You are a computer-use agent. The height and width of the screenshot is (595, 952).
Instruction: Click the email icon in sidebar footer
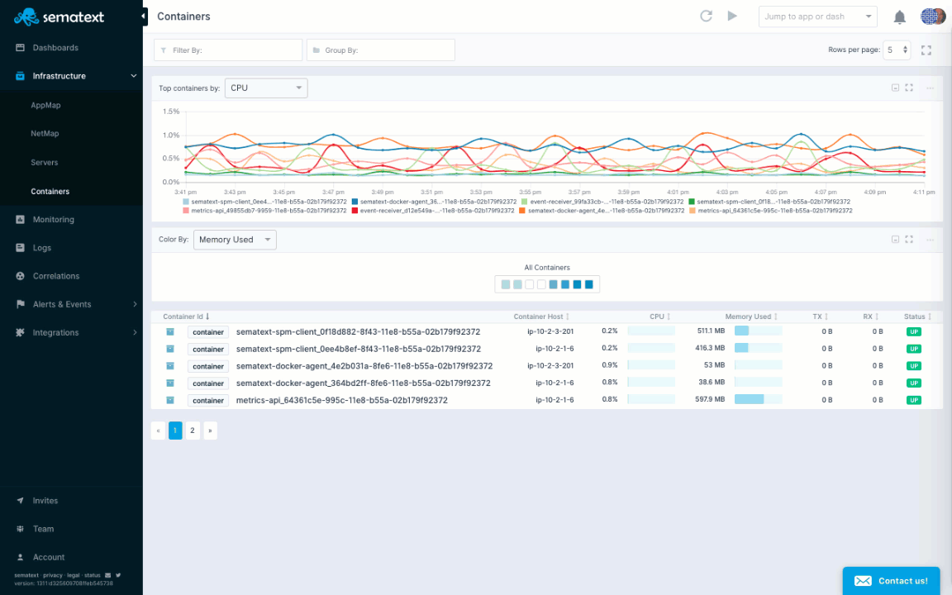pyautogui.click(x=107, y=575)
